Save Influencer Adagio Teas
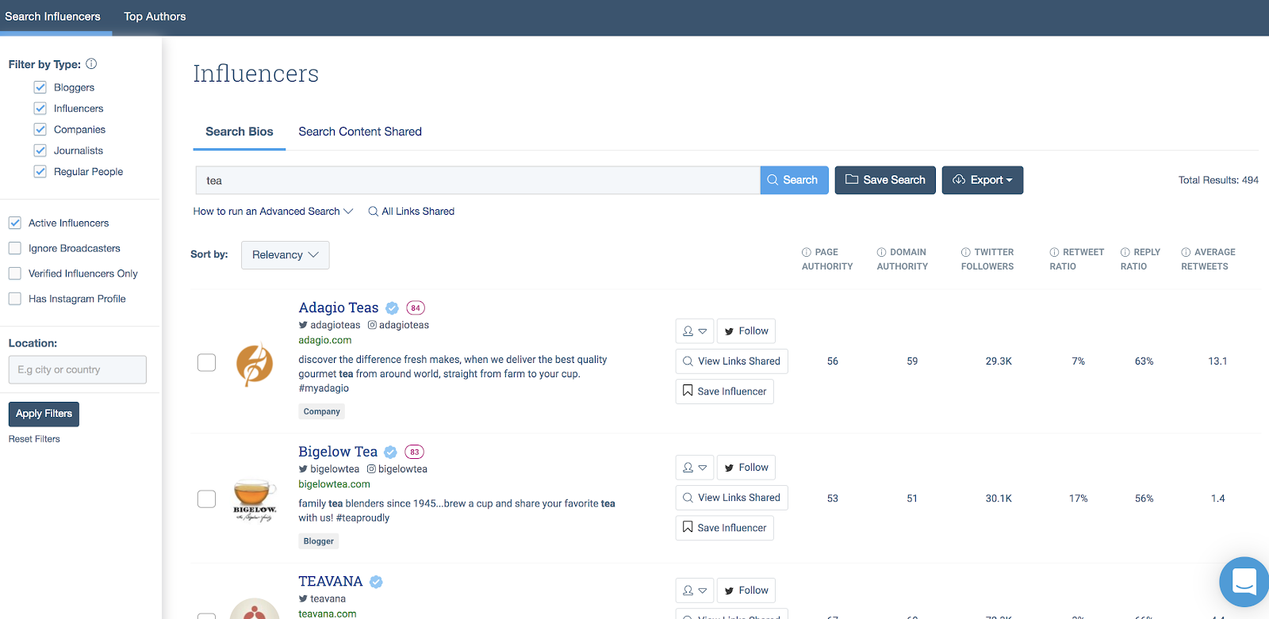 tap(725, 392)
